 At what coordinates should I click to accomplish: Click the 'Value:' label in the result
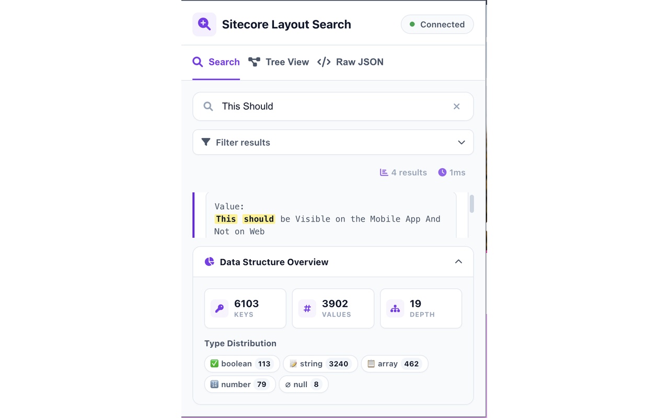[x=229, y=206]
